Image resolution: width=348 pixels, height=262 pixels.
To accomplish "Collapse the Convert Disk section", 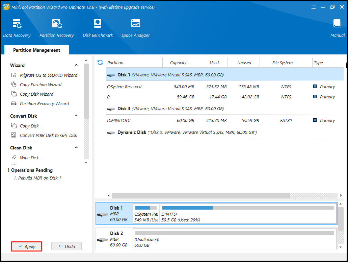I will coord(76,116).
